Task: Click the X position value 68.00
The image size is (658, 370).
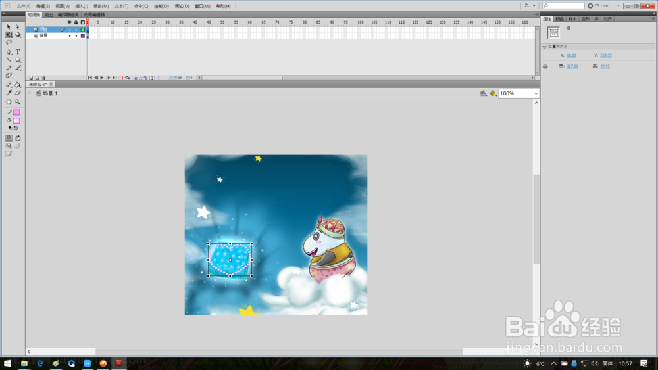Action: (x=571, y=55)
